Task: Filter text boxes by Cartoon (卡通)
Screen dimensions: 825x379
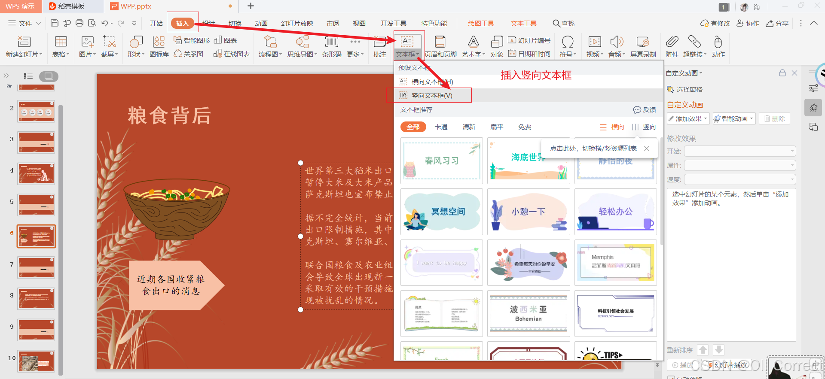Action: (x=441, y=127)
